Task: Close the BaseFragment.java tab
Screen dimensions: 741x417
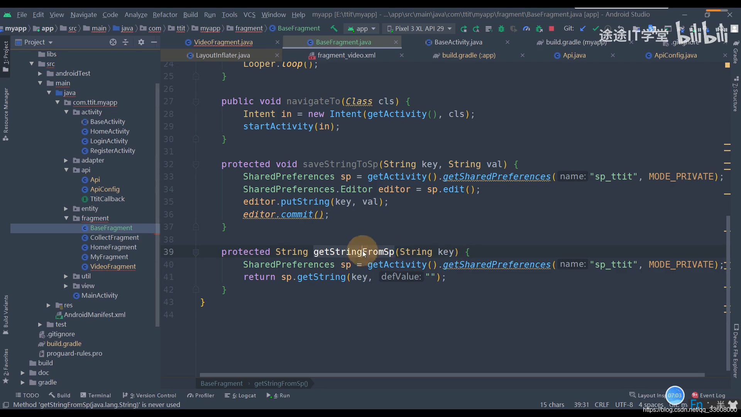Action: [x=396, y=42]
